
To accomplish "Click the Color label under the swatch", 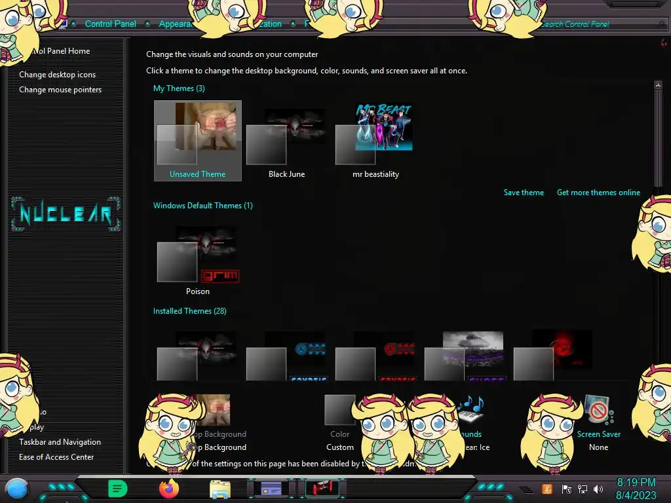I will (x=340, y=434).
